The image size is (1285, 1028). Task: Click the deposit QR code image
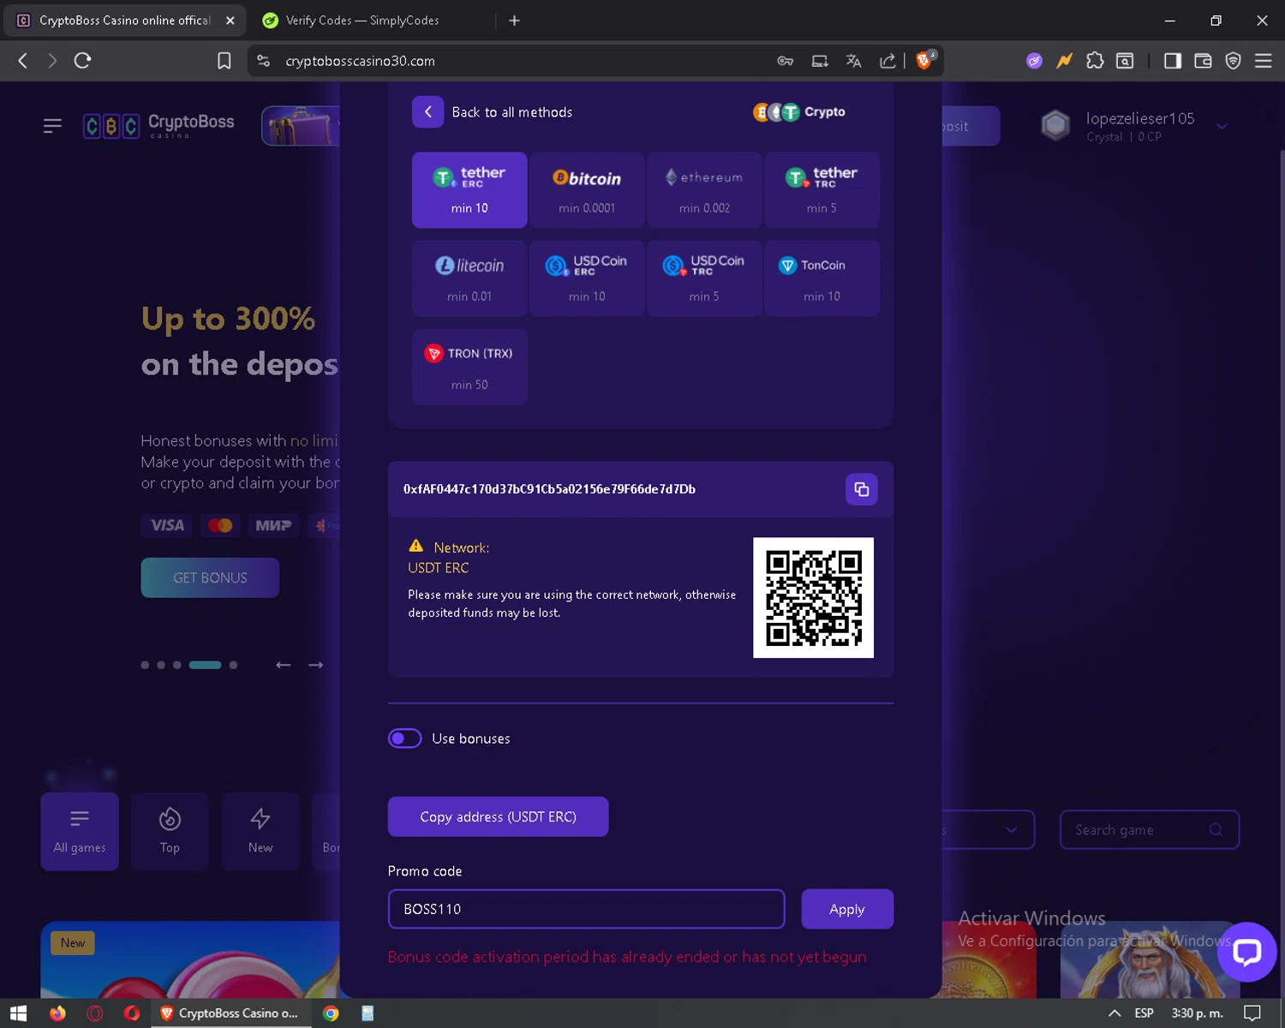[x=813, y=598]
